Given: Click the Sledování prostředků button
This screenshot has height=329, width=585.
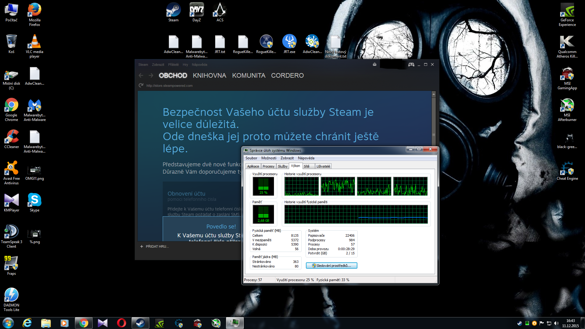Looking at the screenshot, I should (x=331, y=266).
